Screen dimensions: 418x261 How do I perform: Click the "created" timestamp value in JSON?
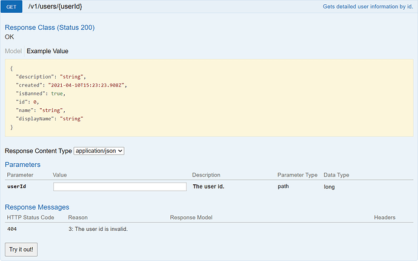click(87, 85)
